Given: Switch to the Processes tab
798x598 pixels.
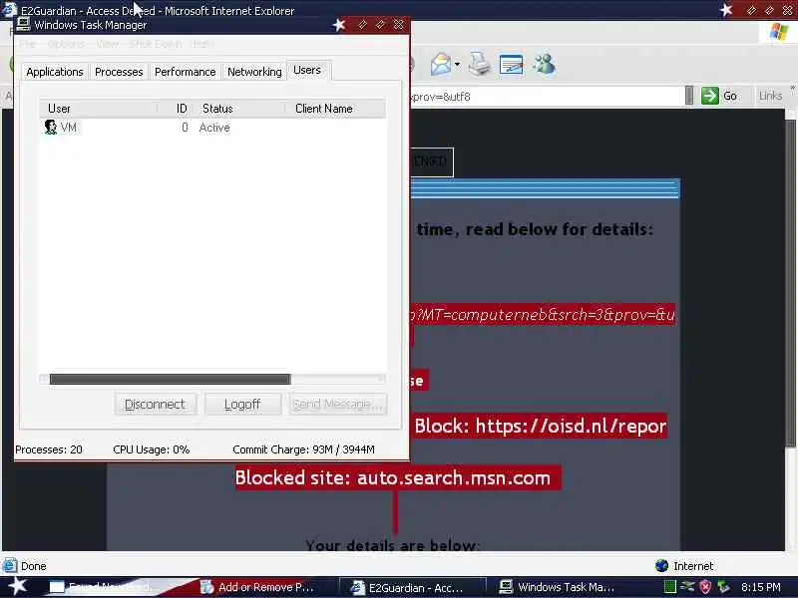Looking at the screenshot, I should (x=119, y=72).
